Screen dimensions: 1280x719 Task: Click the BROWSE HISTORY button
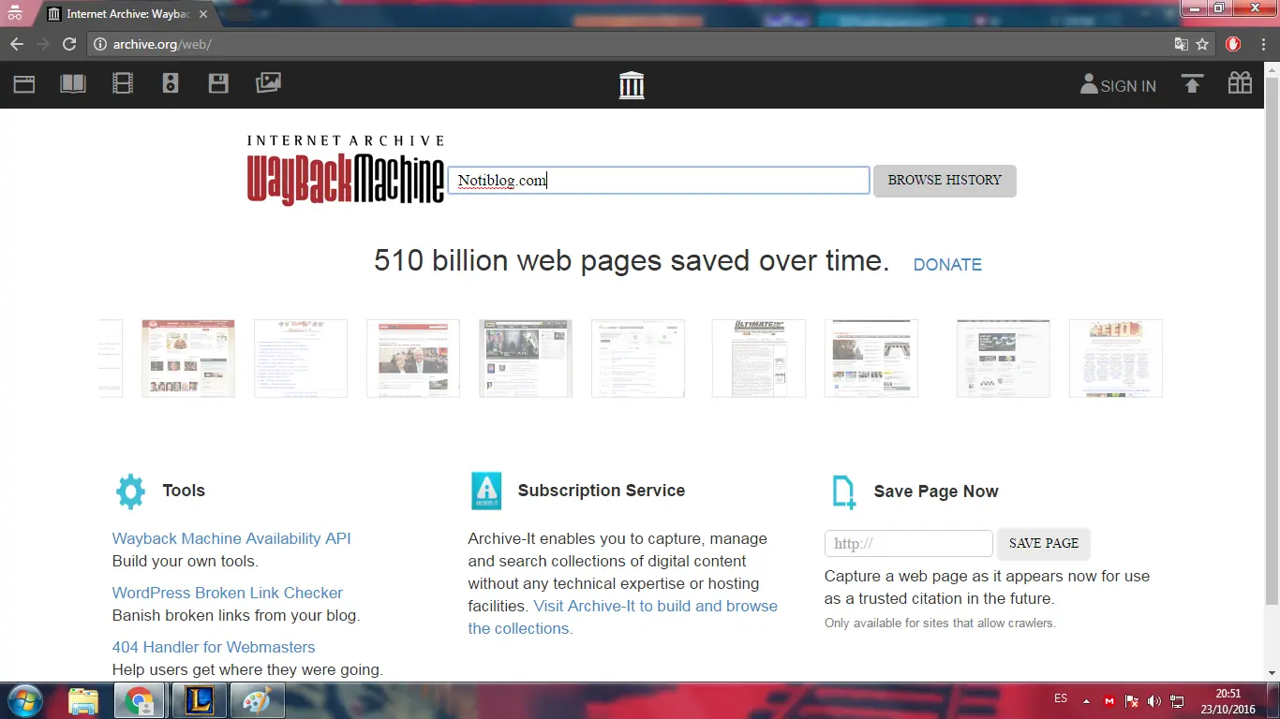pyautogui.click(x=945, y=181)
